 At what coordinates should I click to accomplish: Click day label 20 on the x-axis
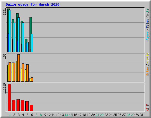[x=93, y=115]
